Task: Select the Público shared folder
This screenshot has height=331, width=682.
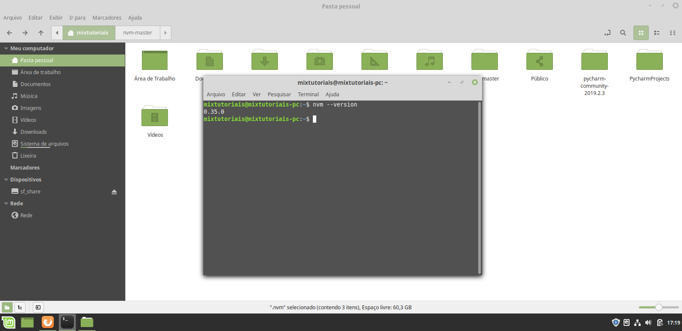Action: pos(540,60)
